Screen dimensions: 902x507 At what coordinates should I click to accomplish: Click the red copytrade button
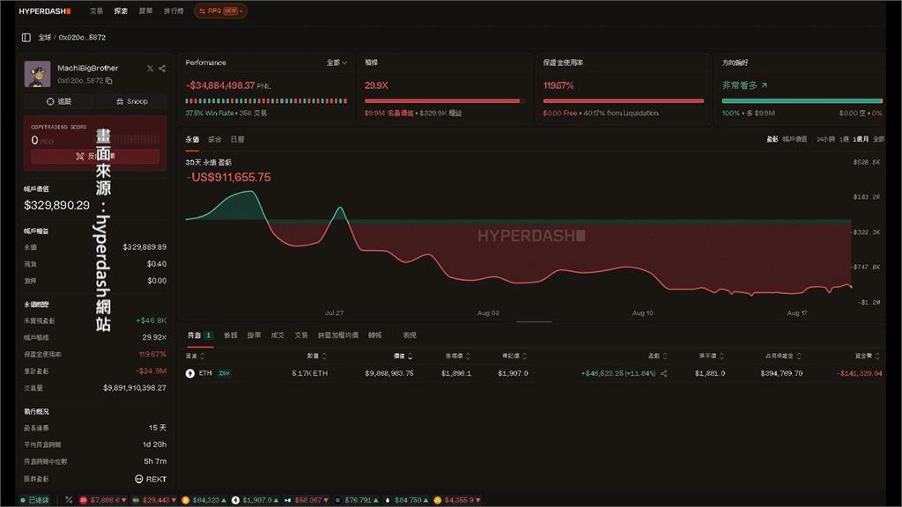95,157
